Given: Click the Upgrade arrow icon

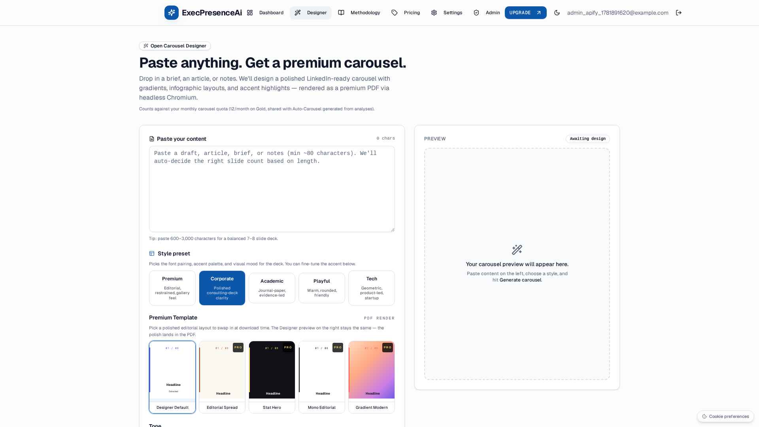Looking at the screenshot, I should [538, 13].
